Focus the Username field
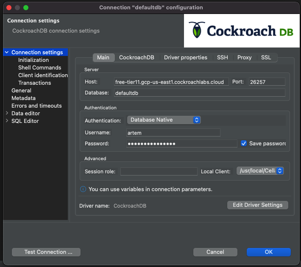The image size is (301, 267). tap(173, 133)
